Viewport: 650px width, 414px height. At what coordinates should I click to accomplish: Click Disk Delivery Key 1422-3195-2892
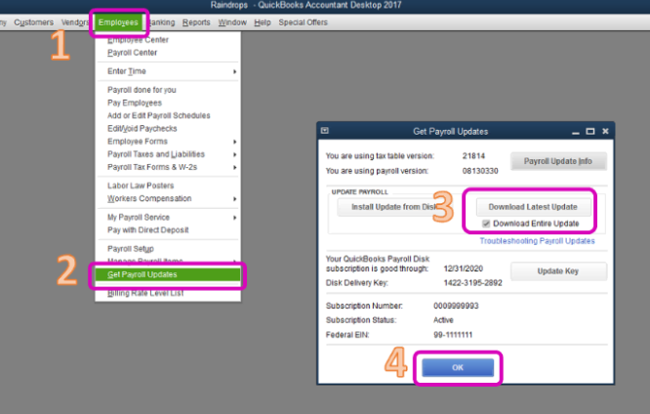tap(472, 283)
